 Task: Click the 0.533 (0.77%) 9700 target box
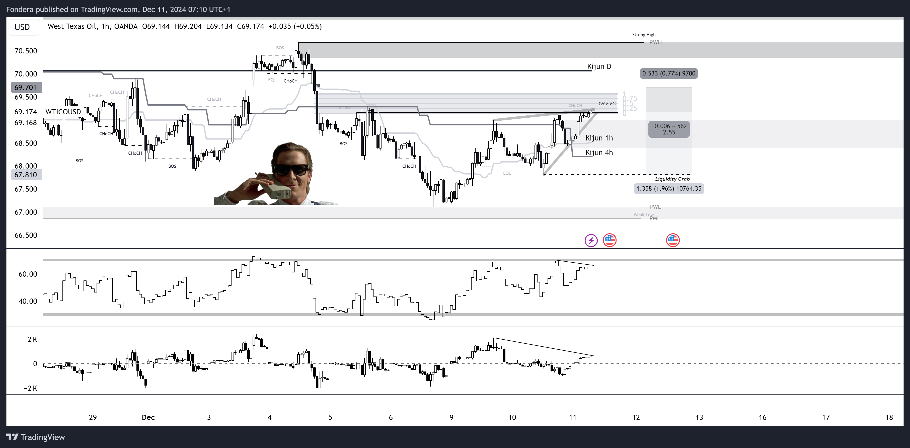[x=669, y=73]
